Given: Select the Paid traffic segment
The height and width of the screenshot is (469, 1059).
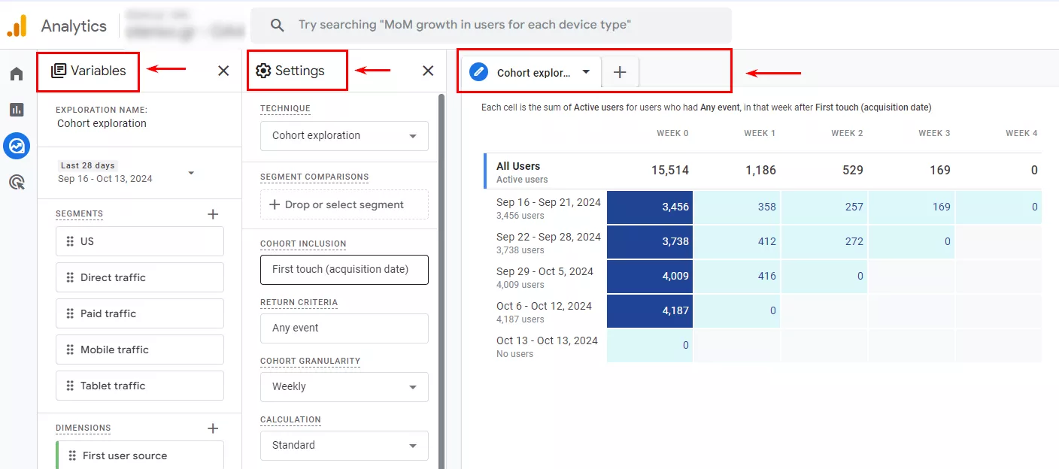Looking at the screenshot, I should click(140, 313).
